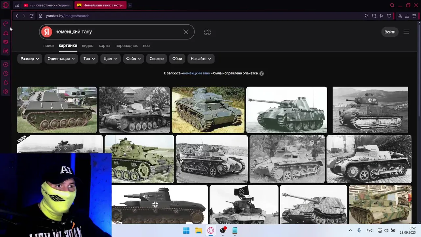Open the Windows Start menu
Screen dimensions: 421x237
(186, 230)
